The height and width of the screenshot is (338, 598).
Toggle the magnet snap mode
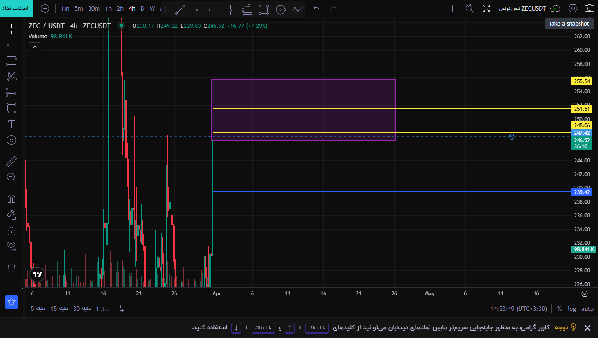11,199
